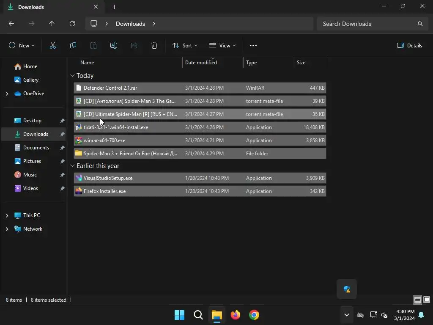The height and width of the screenshot is (325, 433).
Task: Select tixati-3.21-1.win64-install.exe
Action: tap(200, 127)
